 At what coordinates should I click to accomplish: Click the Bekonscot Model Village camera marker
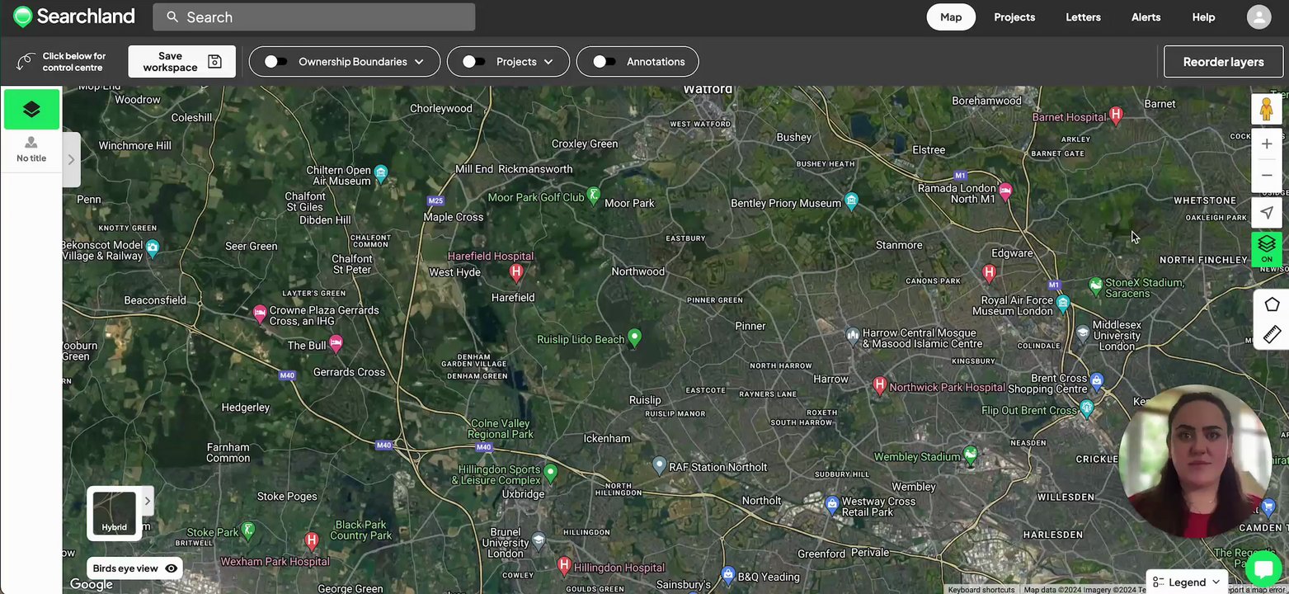pos(153,247)
